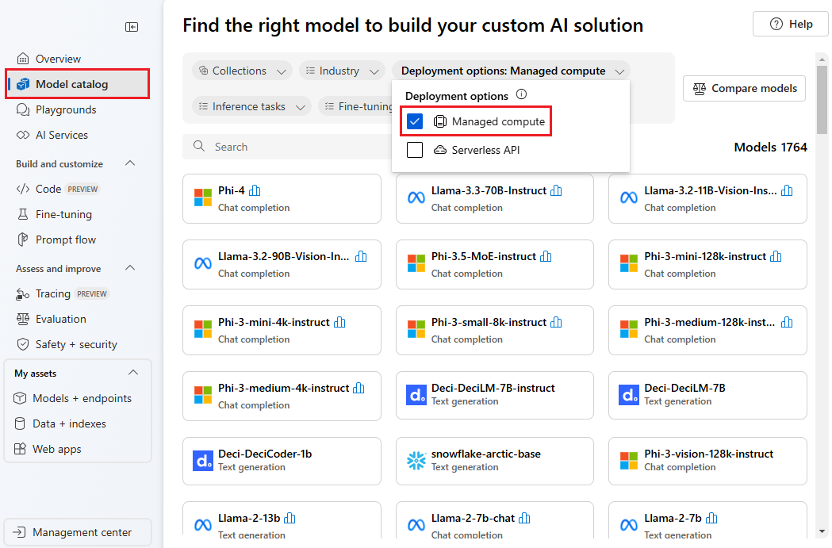Click benchmark icon beside Phi-3-mini-128k-instruct
This screenshot has width=832, height=548.
(776, 256)
